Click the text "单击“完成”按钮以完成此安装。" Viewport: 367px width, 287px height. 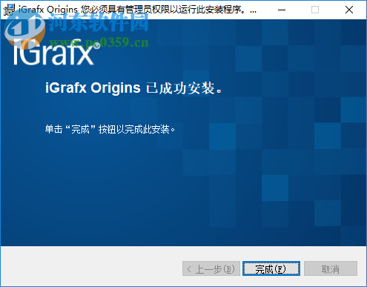pyautogui.click(x=110, y=129)
